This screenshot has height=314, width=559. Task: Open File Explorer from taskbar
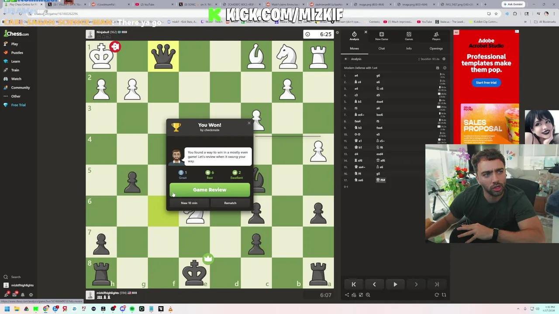17,309
